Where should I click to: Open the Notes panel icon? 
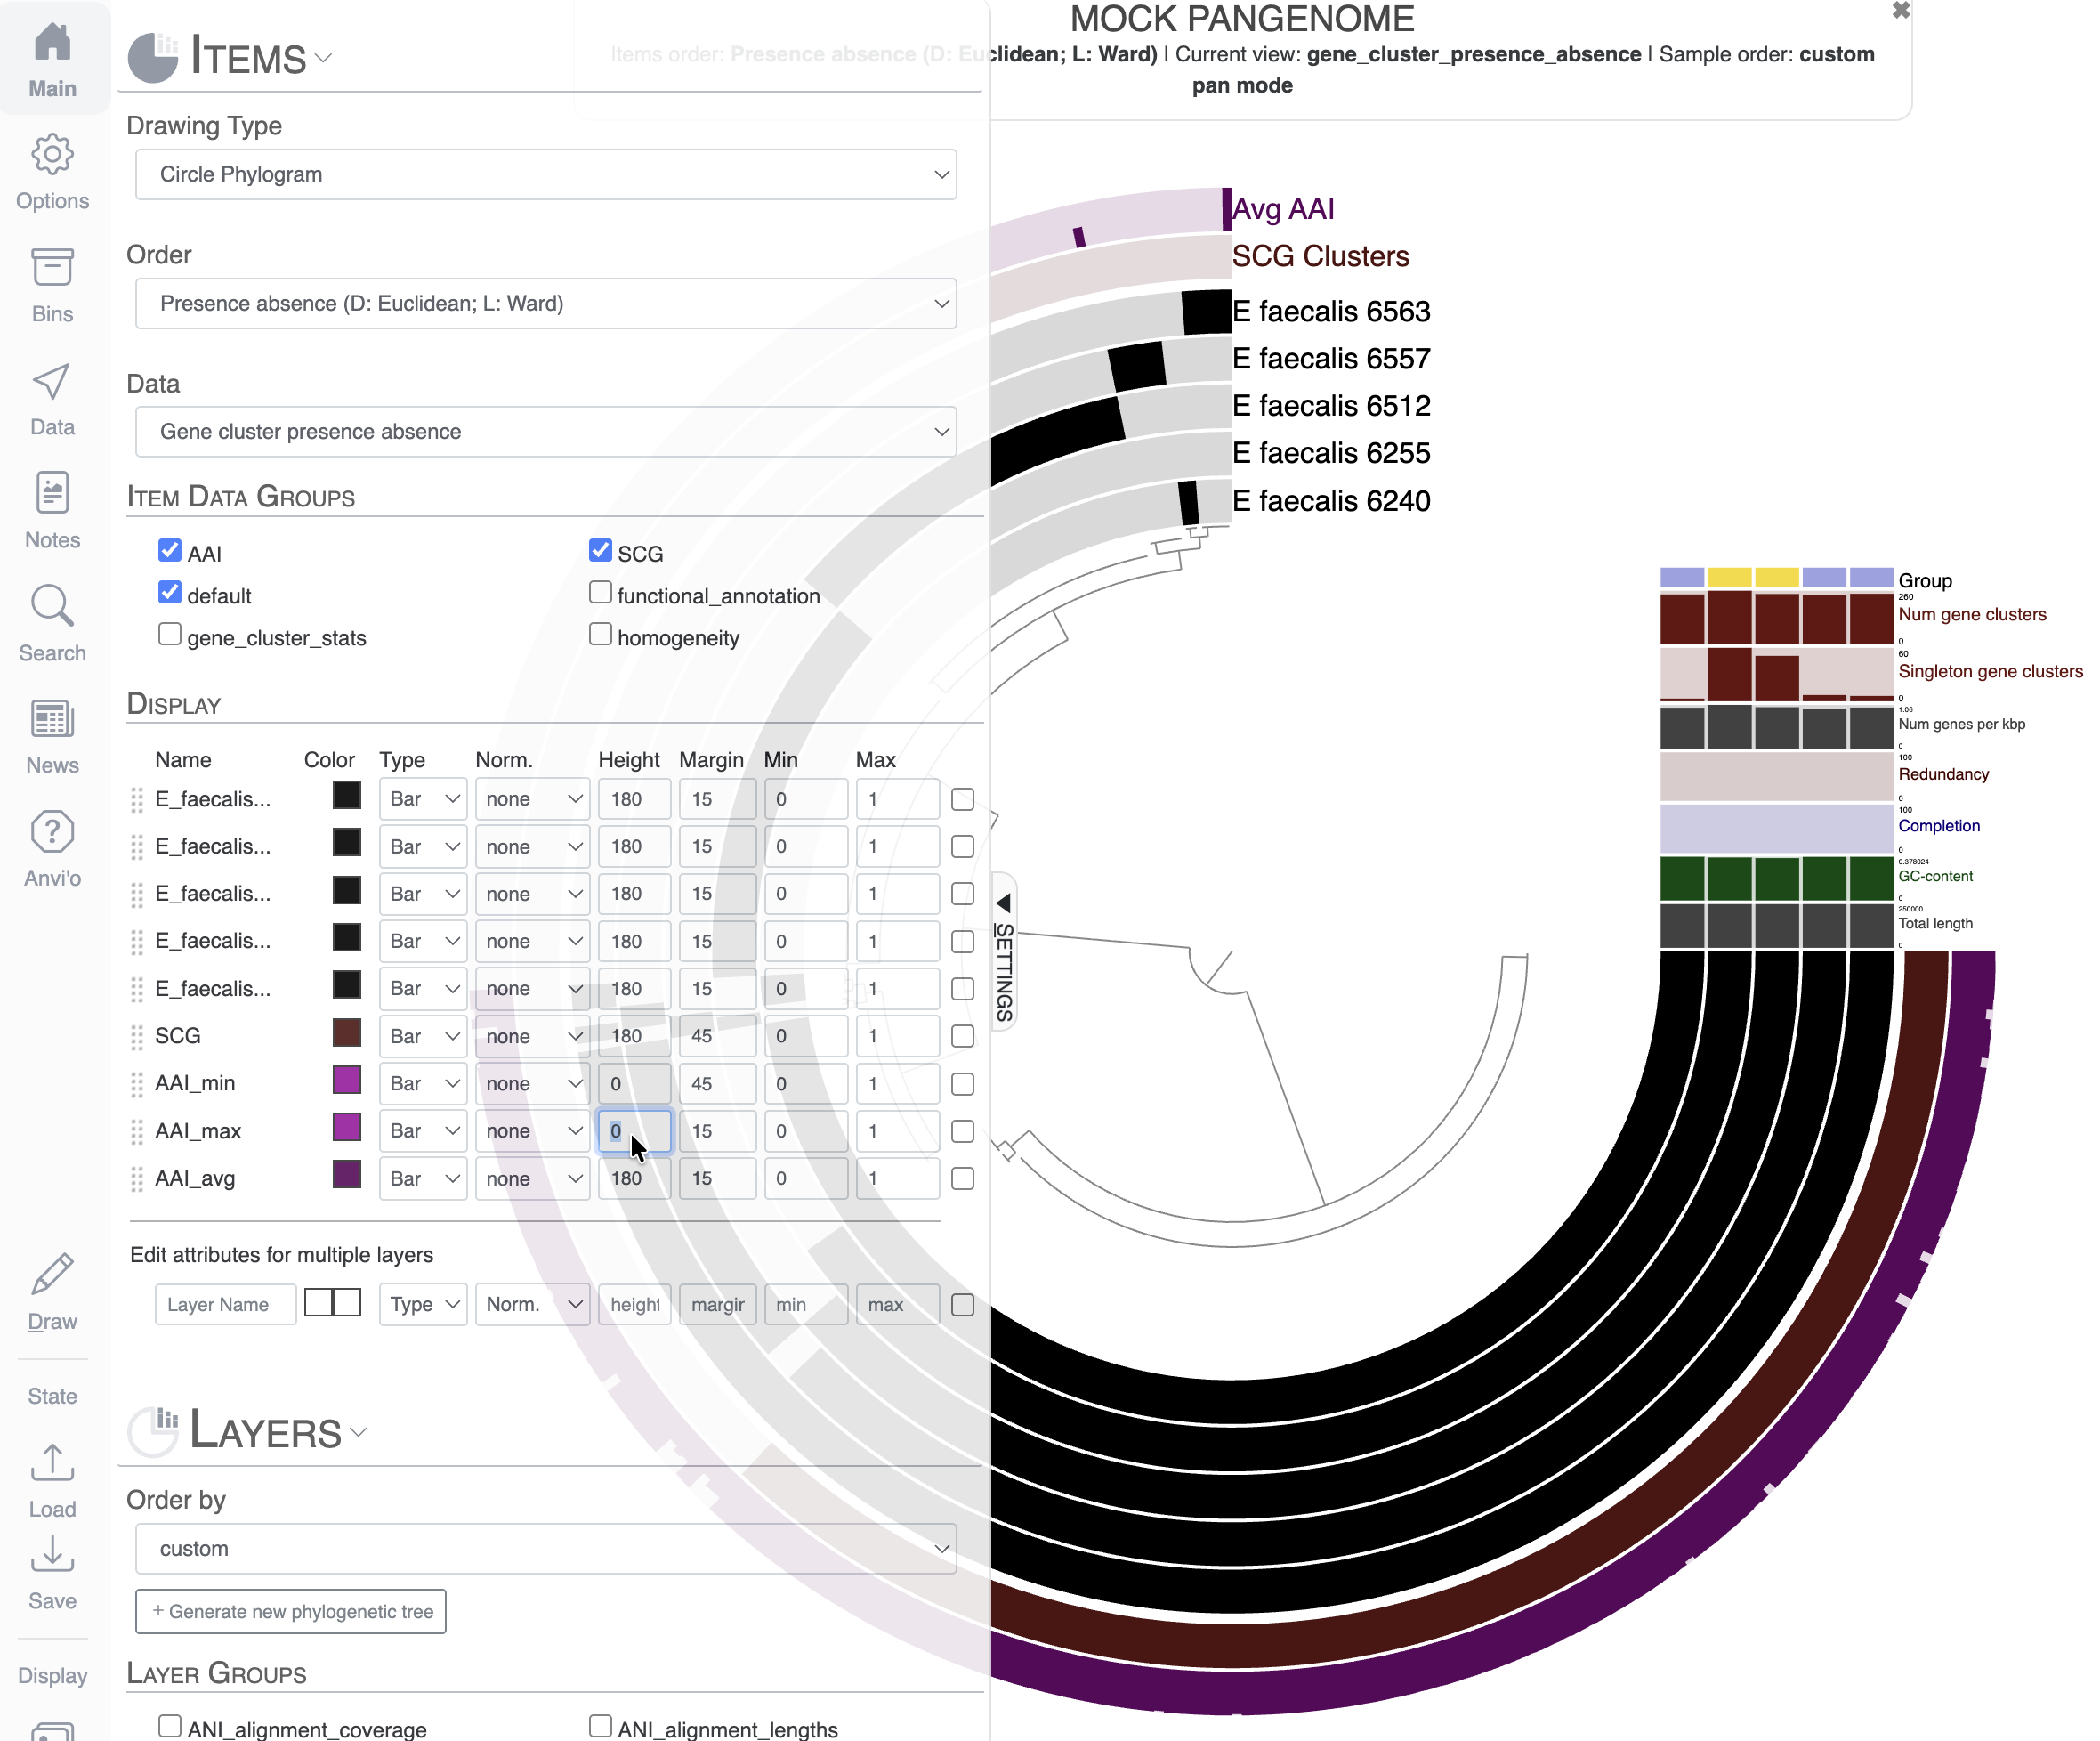coord(52,511)
